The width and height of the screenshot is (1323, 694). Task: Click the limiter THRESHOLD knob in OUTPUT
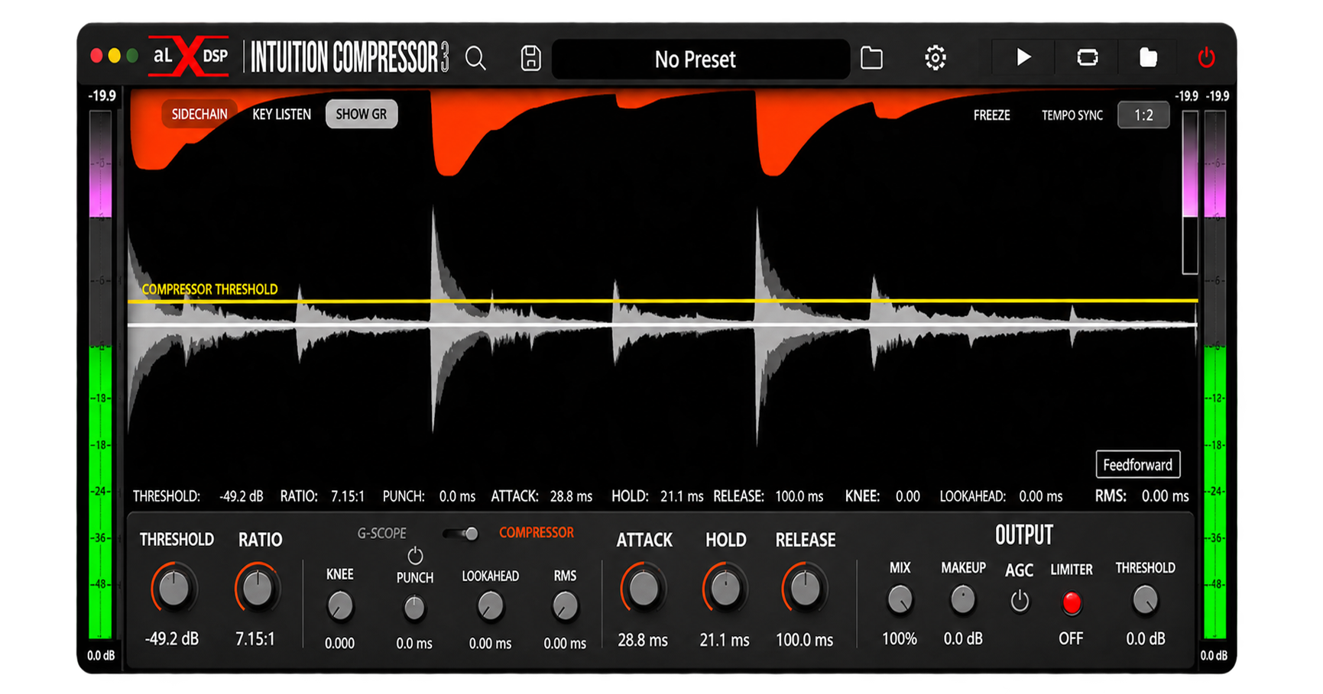coord(1145,600)
